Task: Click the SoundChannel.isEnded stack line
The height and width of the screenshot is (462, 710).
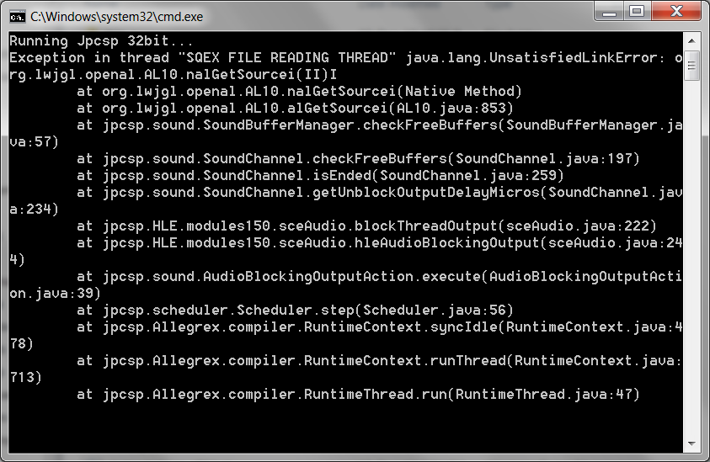Action: (x=320, y=175)
